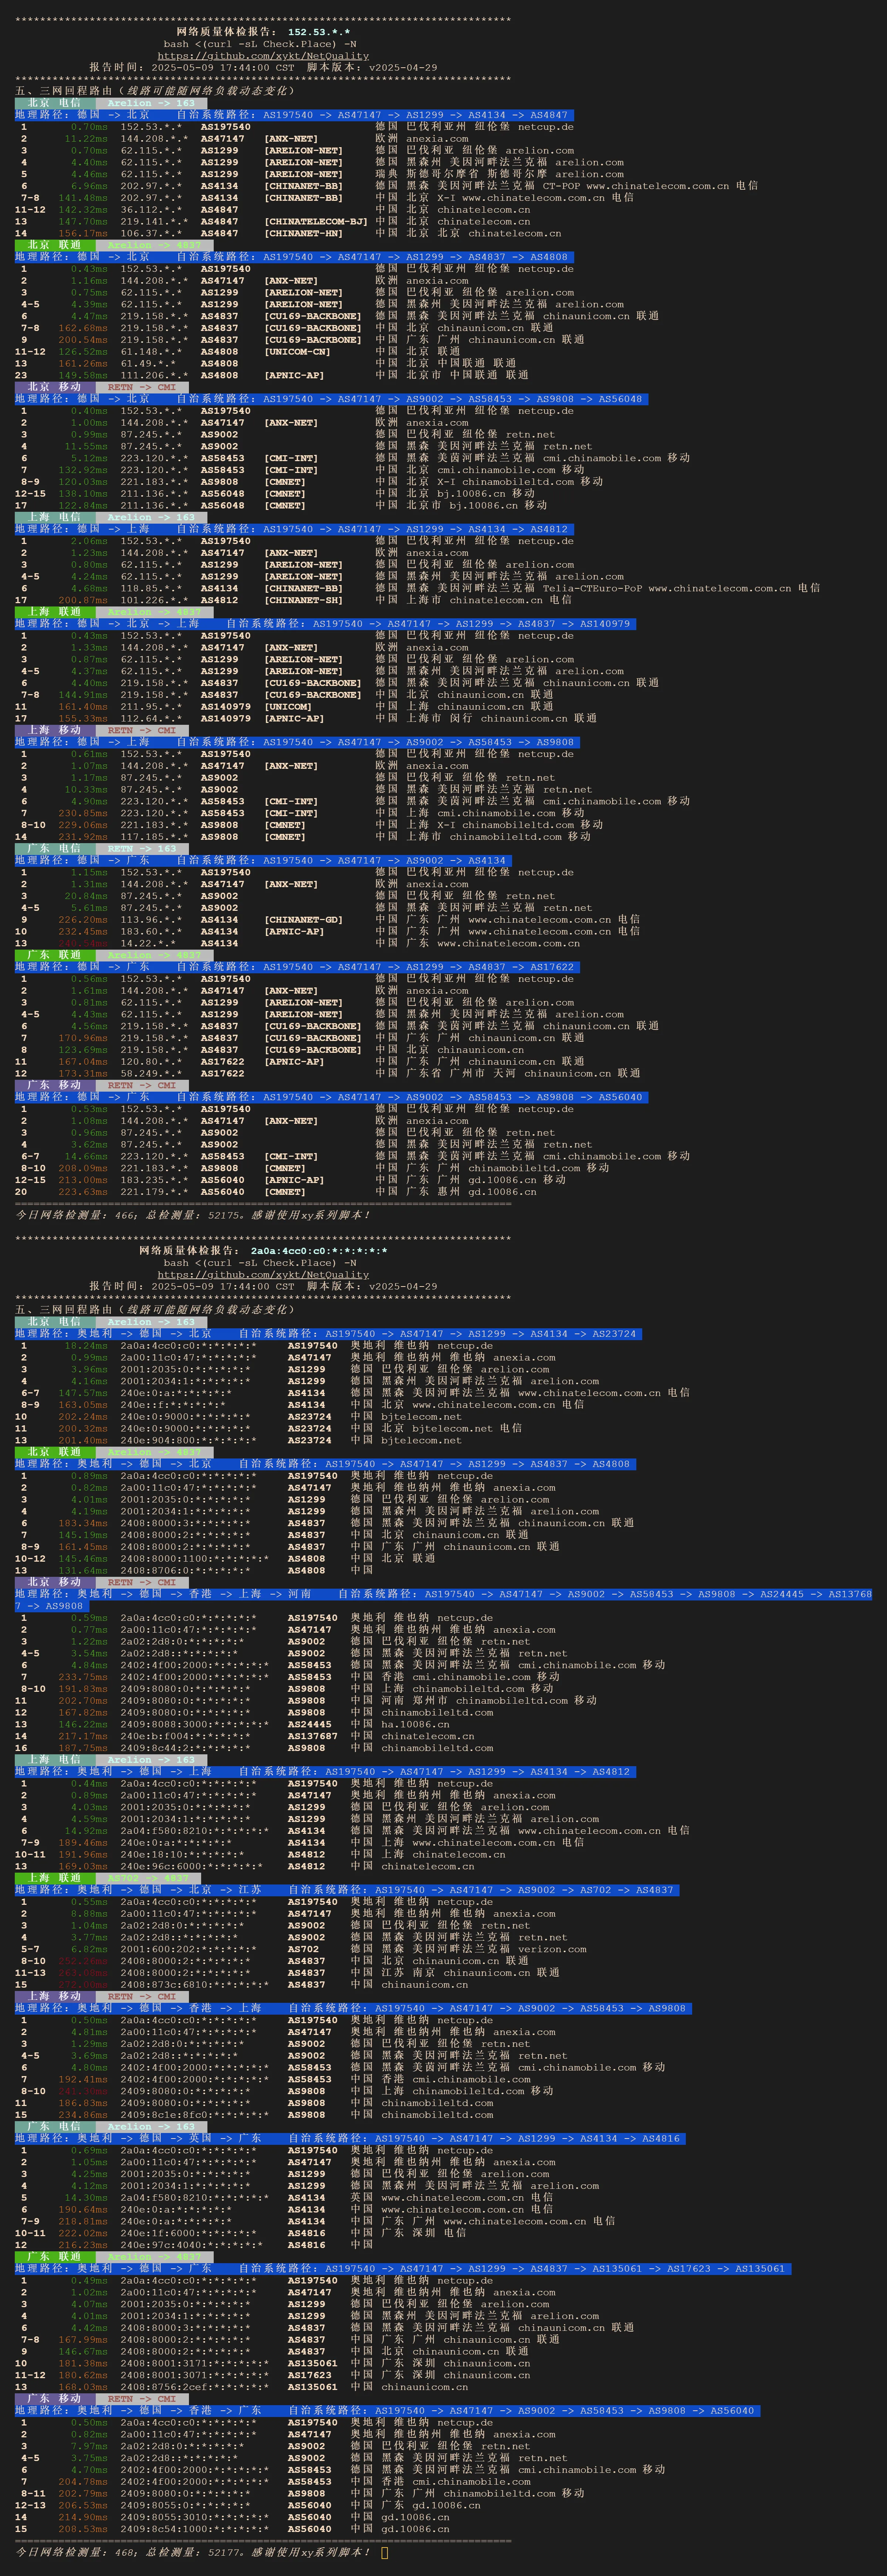
Task: Click the footer line showing 今日网络检测量 466
Action: point(193,1216)
